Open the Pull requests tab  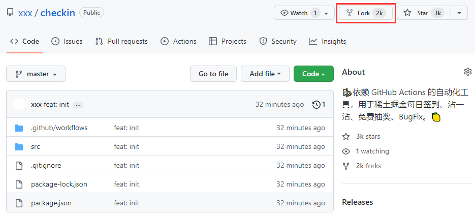[121, 42]
